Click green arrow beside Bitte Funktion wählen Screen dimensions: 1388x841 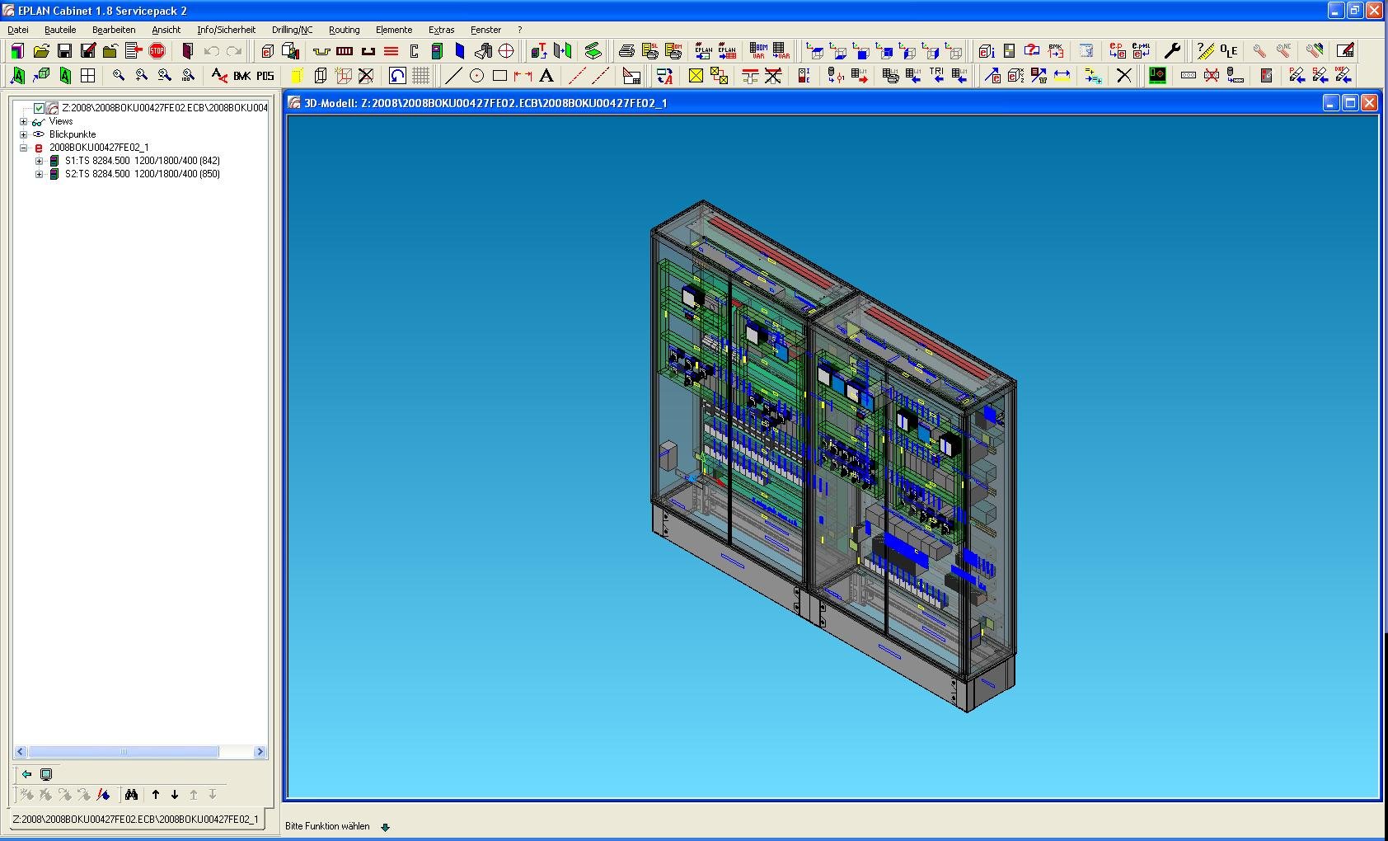pos(385,827)
